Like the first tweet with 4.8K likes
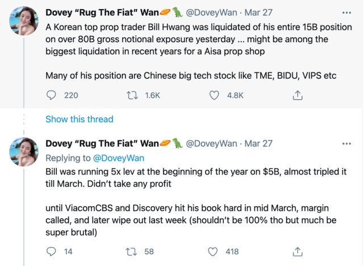The image size is (364, 266). point(215,95)
